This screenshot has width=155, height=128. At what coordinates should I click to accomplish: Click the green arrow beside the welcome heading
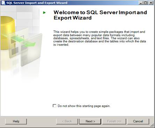tap(44, 13)
